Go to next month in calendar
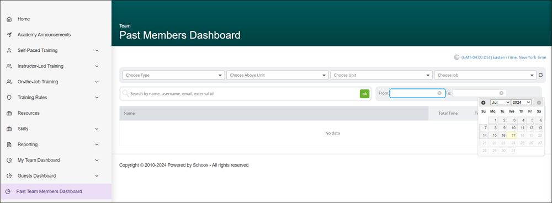The height and width of the screenshot is (203, 552). 539,103
